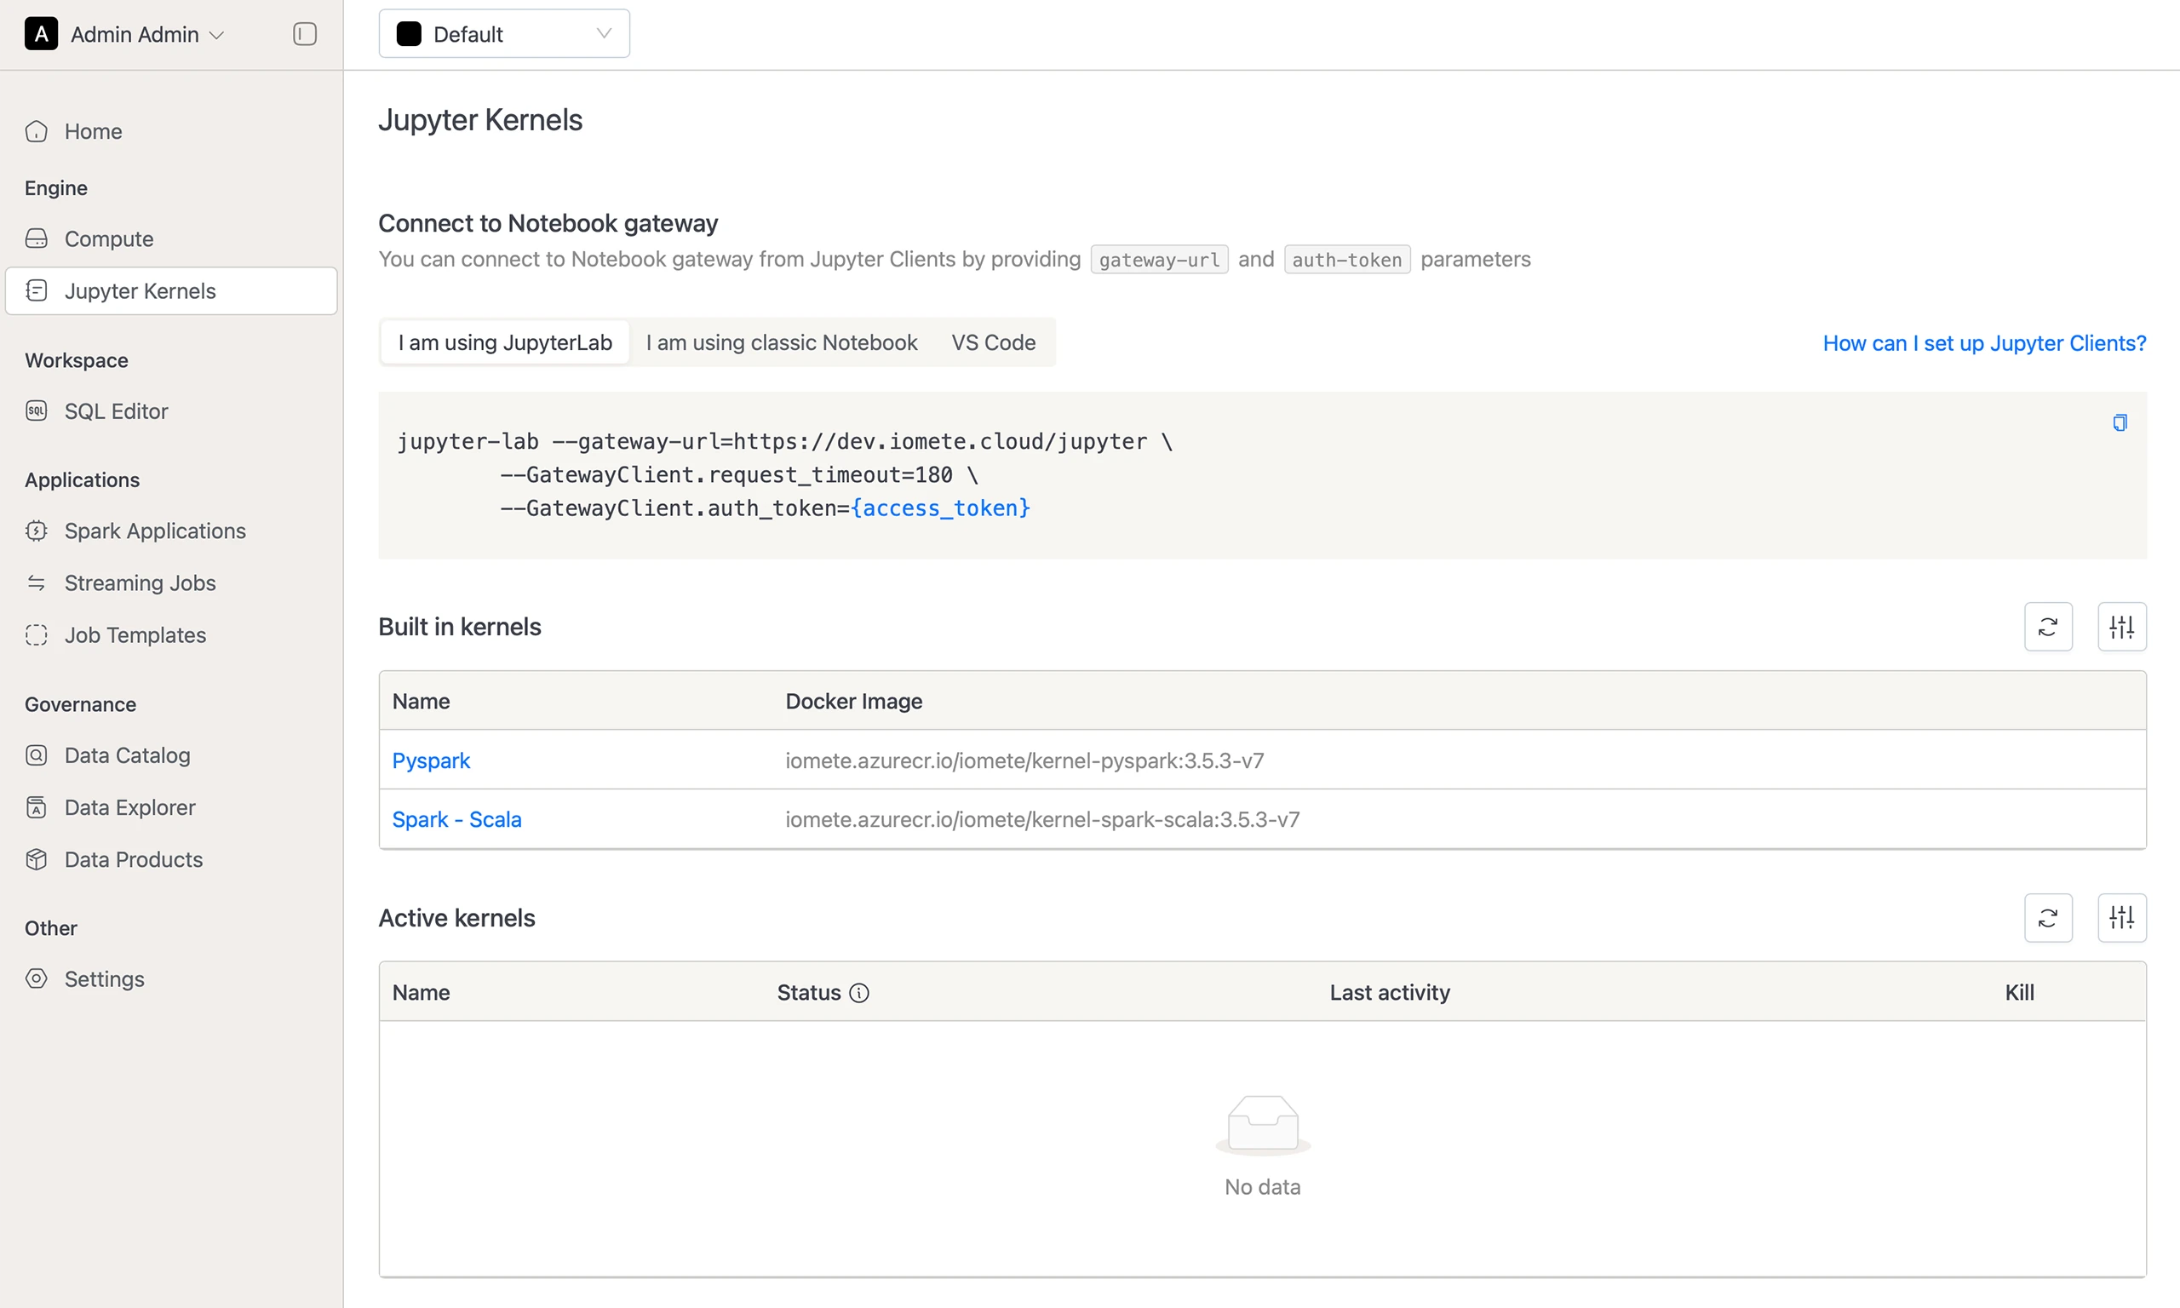Click the Jupyter Kernels sidebar icon

click(36, 291)
